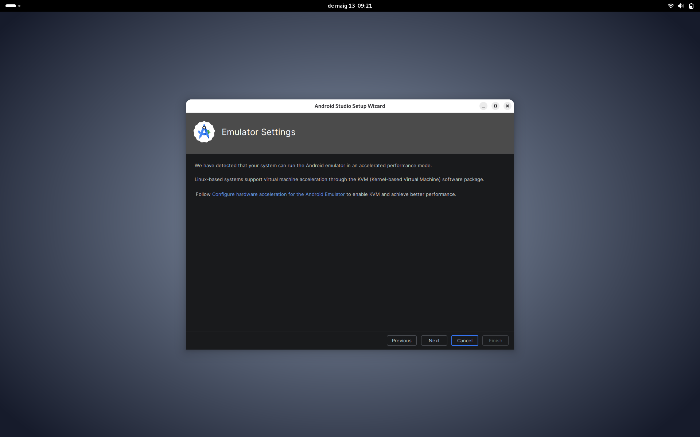Minimize the Setup Wizard window
This screenshot has height=437, width=700.
483,106
